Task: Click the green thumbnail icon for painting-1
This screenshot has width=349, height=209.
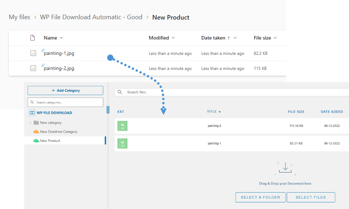Action: [x=122, y=143]
